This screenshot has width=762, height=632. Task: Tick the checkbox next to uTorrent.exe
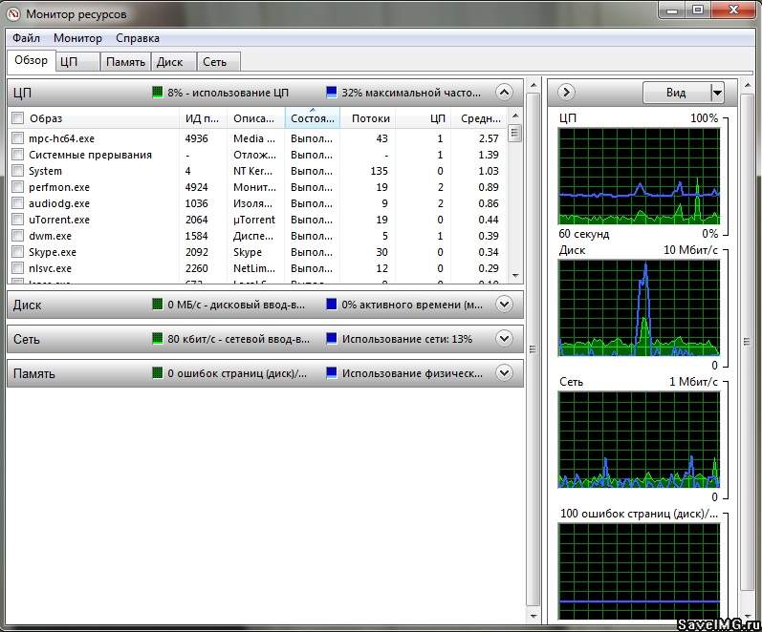[x=17, y=220]
